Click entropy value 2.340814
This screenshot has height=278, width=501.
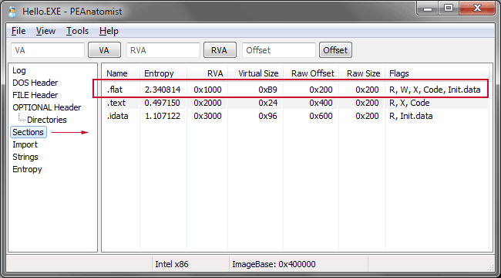[x=163, y=90]
